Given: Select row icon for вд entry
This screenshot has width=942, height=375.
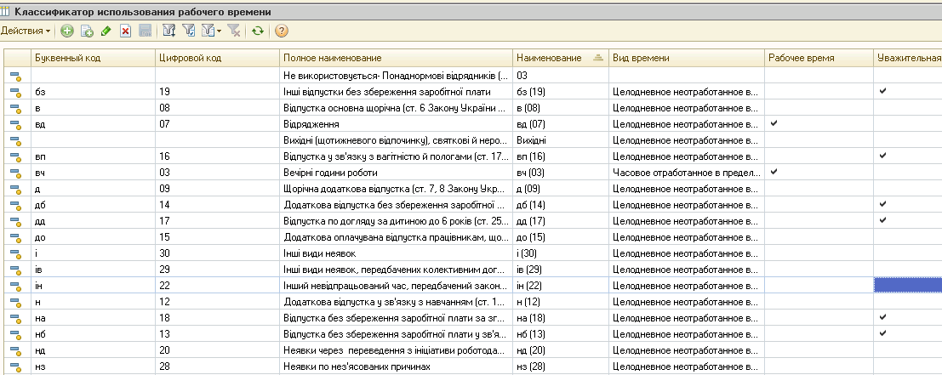Looking at the screenshot, I should tap(15, 124).
